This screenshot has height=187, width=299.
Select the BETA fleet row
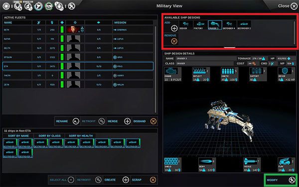click(78, 30)
